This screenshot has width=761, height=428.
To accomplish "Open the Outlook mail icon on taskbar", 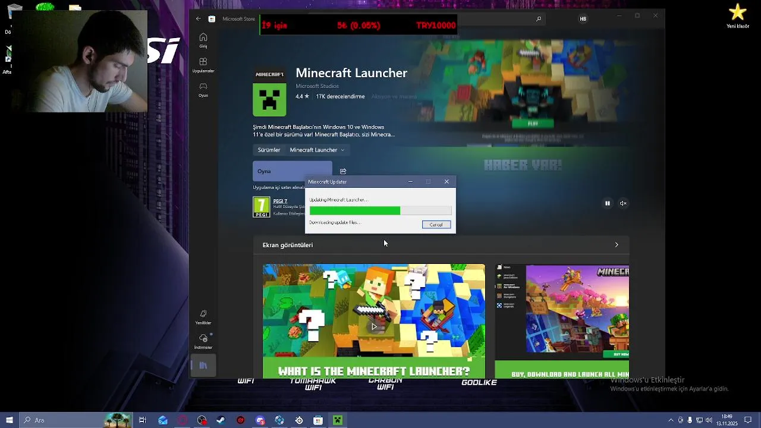I will point(163,420).
